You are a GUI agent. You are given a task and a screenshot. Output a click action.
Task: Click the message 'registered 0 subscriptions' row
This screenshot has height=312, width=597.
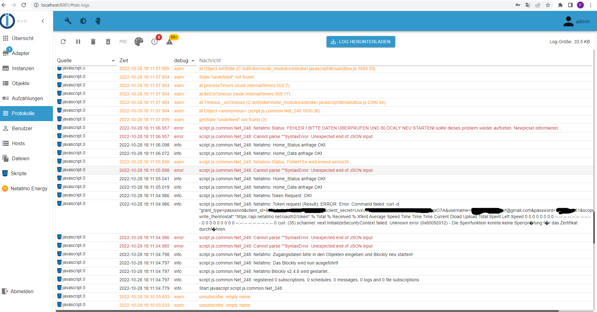(x=309, y=280)
